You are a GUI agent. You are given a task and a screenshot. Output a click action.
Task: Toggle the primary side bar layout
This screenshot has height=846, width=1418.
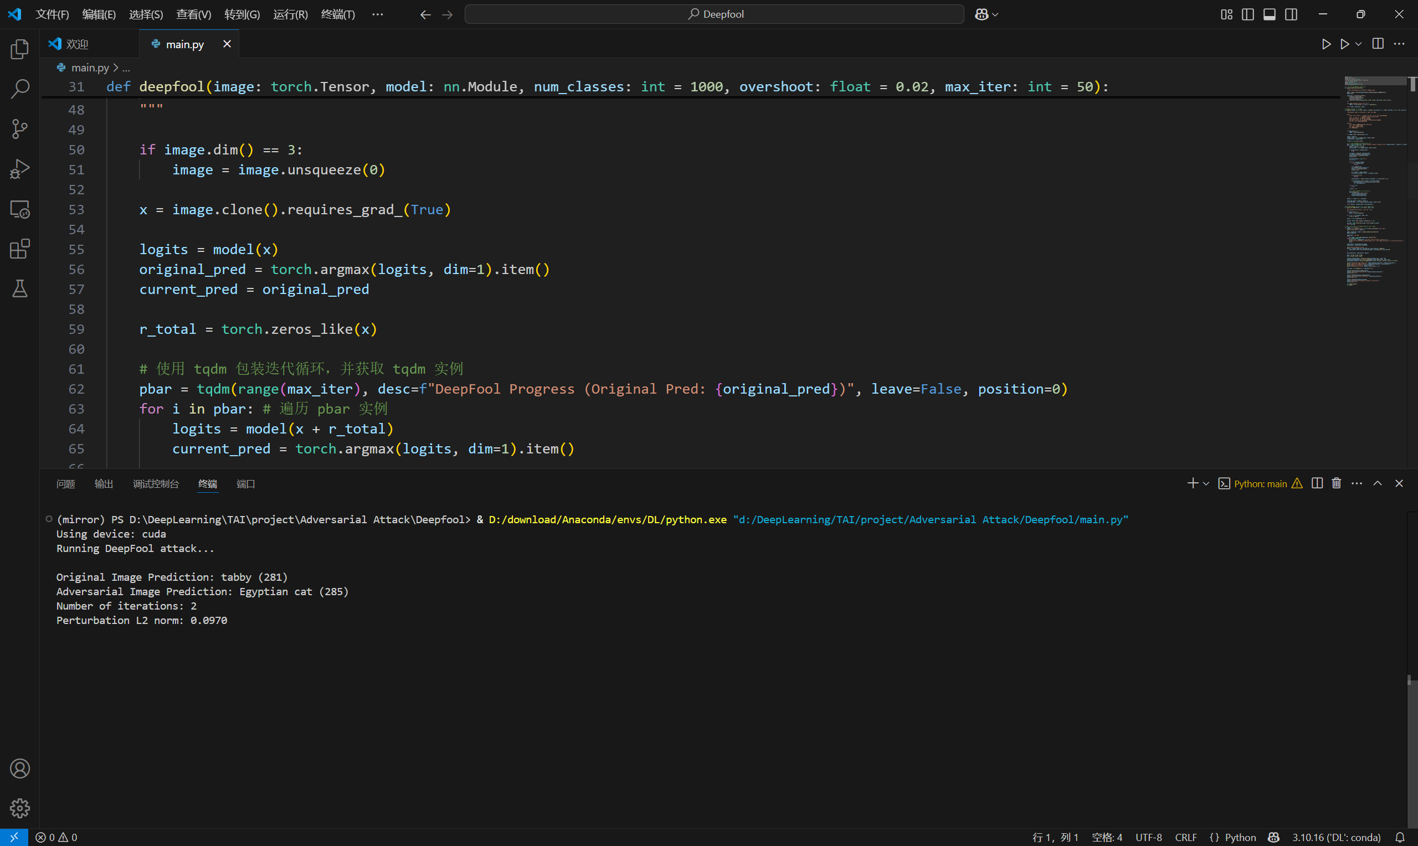[1247, 14]
